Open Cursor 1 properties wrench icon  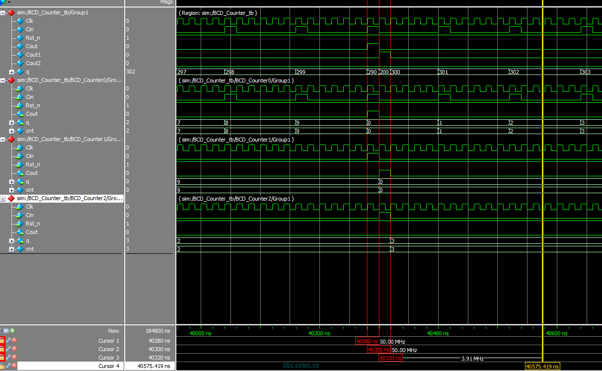tap(8, 340)
